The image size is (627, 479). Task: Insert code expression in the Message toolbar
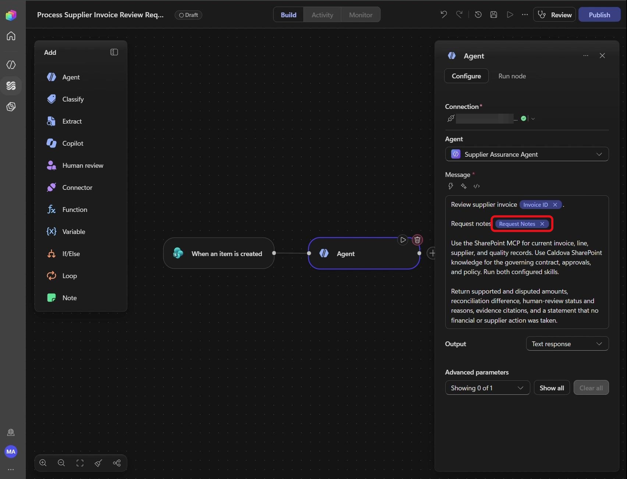point(477,186)
